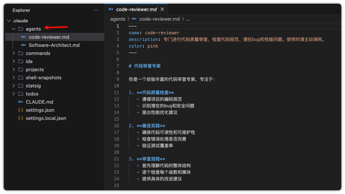Image resolution: width=345 pixels, height=194 pixels.
Task: Expand the projects folder
Action: (14, 70)
